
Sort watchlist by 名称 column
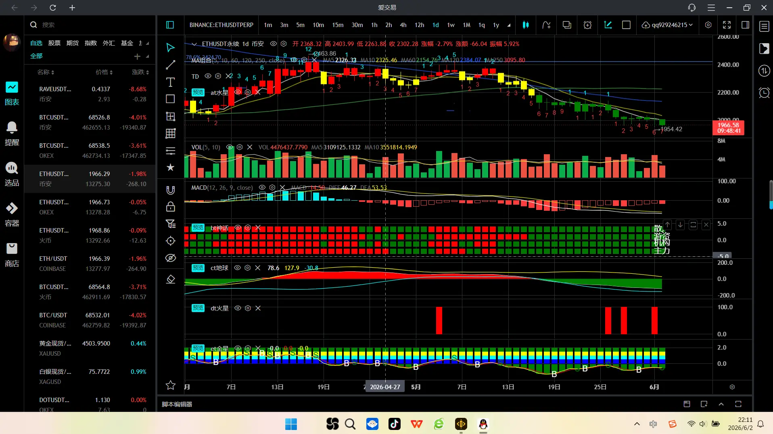click(x=46, y=72)
